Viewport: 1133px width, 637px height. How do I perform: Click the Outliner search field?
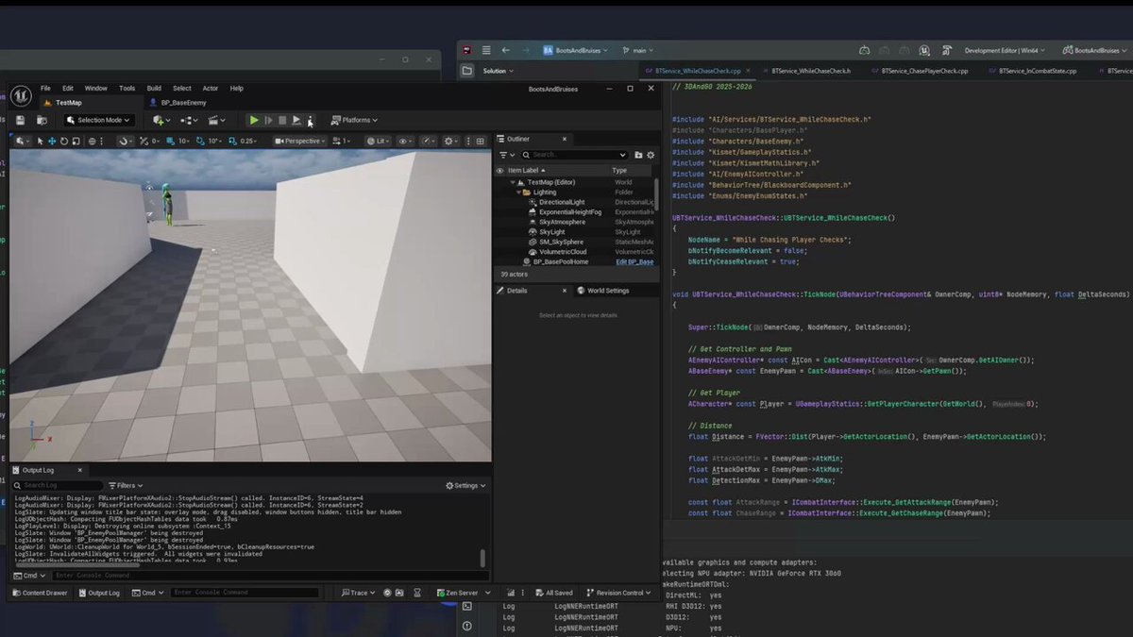[x=575, y=155]
